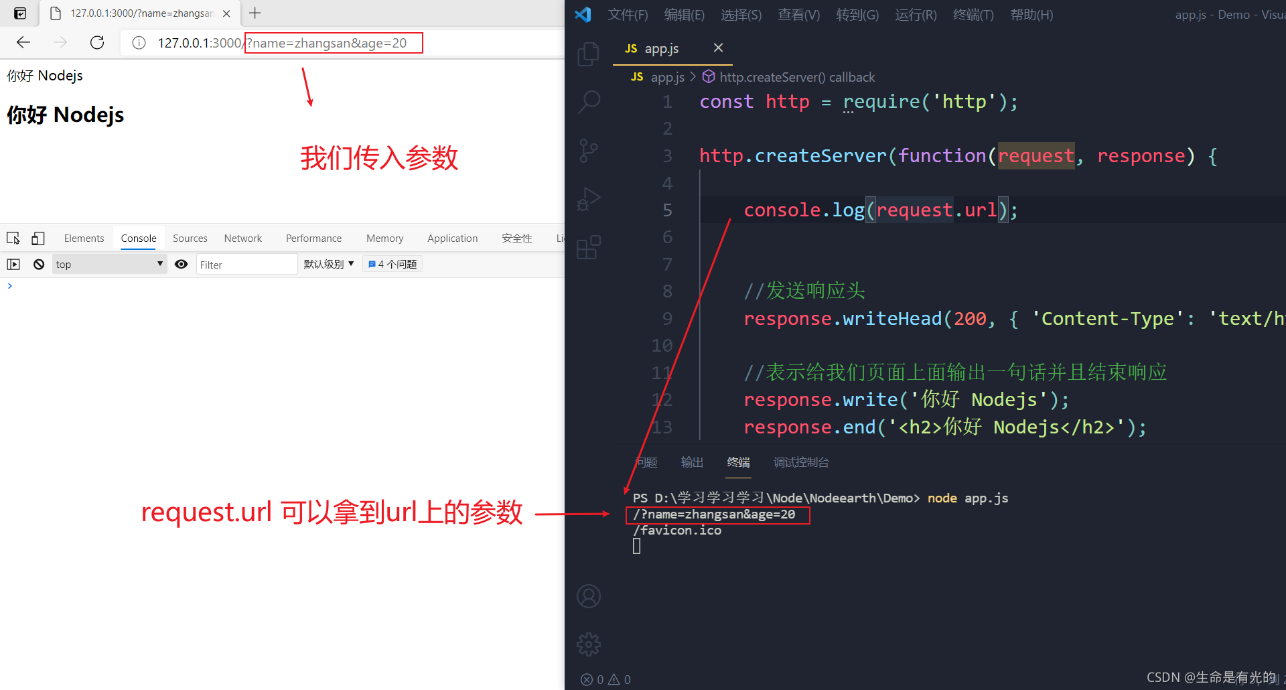The width and height of the screenshot is (1286, 690).
Task: Open 查看(V) menu
Action: [798, 15]
